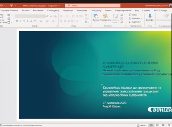Open the Вставка ribbon tab

tap(26, 11)
